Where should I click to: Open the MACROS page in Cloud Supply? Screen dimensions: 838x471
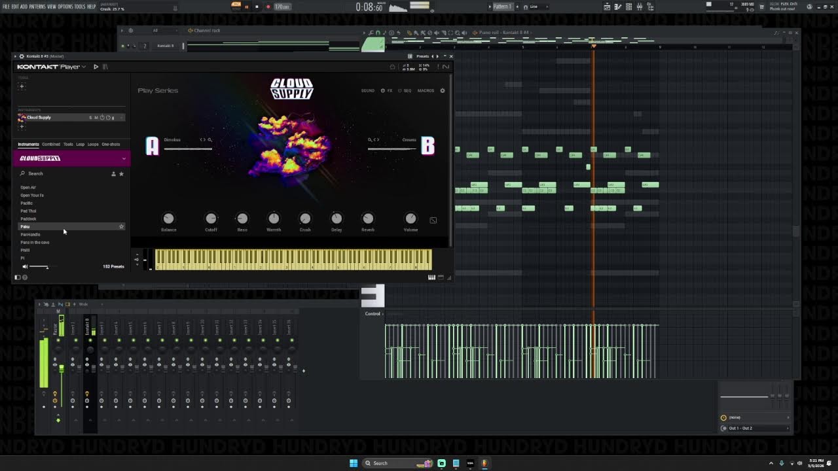click(426, 90)
